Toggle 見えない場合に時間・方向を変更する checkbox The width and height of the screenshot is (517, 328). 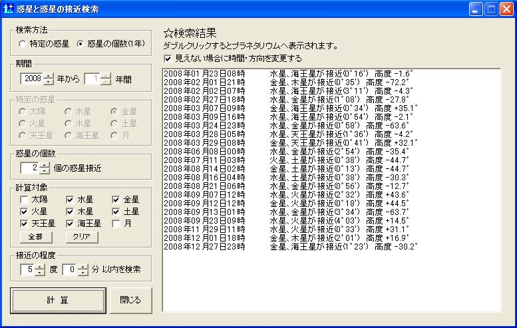point(167,59)
